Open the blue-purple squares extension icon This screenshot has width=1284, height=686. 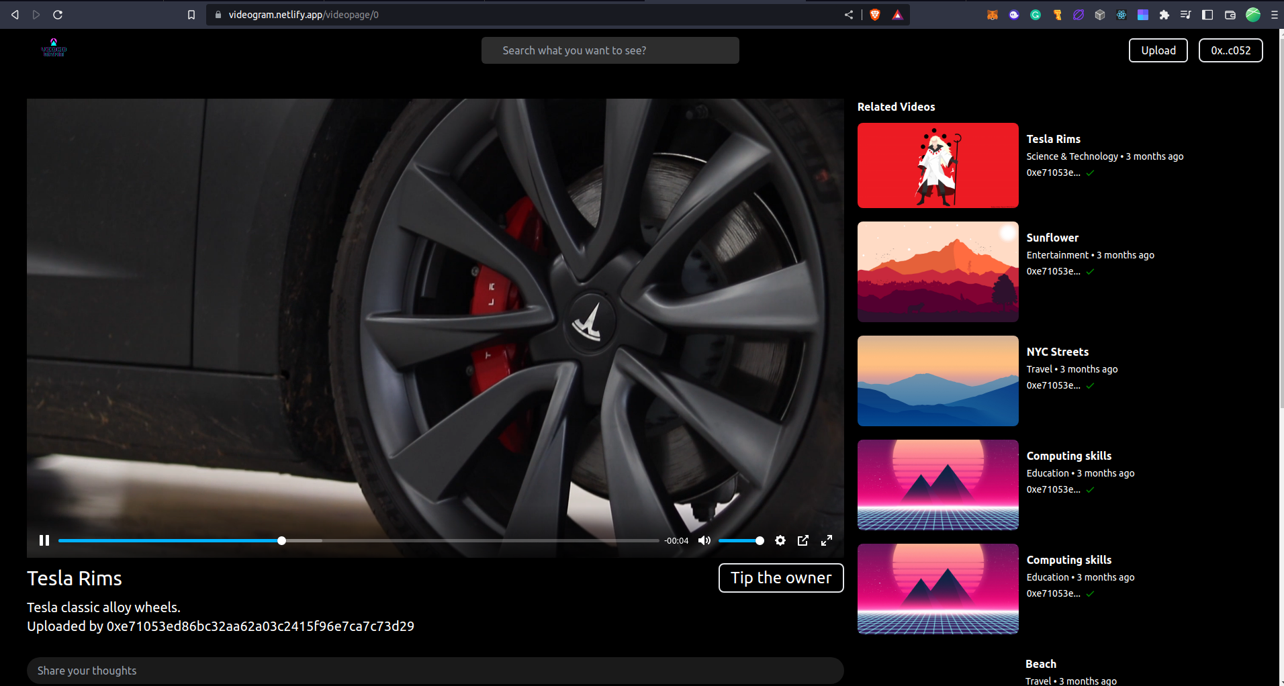[1143, 15]
